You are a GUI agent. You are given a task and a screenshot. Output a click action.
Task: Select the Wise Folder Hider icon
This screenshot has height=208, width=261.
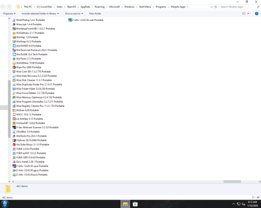coord(14,89)
